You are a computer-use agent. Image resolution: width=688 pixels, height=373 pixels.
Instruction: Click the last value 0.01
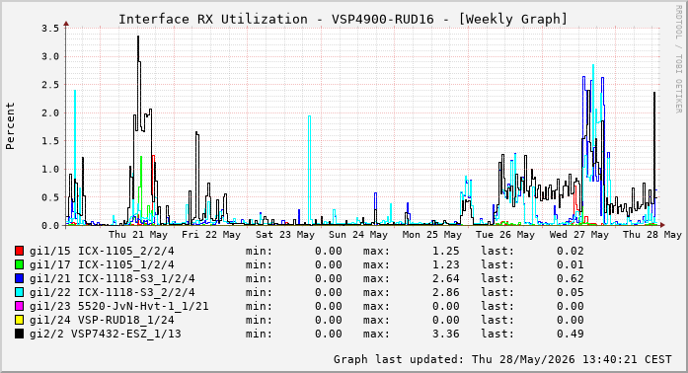pyautogui.click(x=571, y=264)
